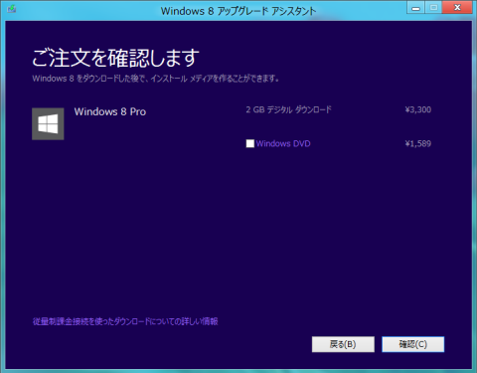477x373 pixels.
Task: Click the Windows 8 アップグレード アシスタント title text
Action: [238, 11]
